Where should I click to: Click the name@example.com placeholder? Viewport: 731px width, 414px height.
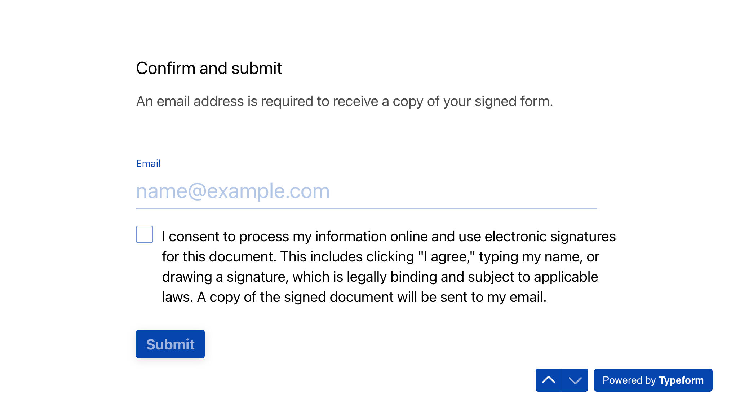[x=232, y=191]
